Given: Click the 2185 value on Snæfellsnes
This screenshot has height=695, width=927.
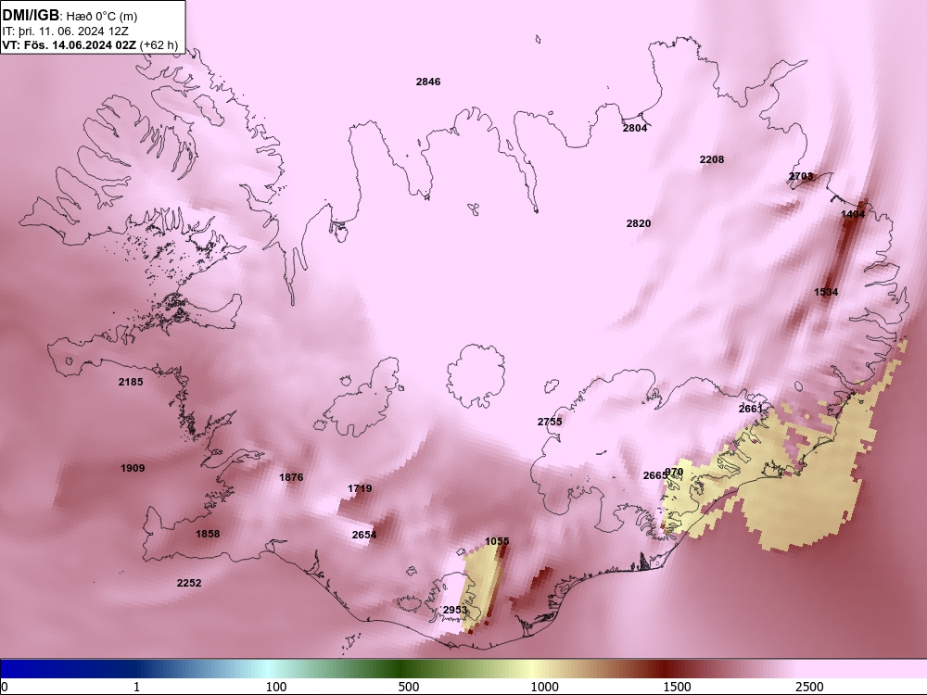Looking at the screenshot, I should [x=131, y=382].
